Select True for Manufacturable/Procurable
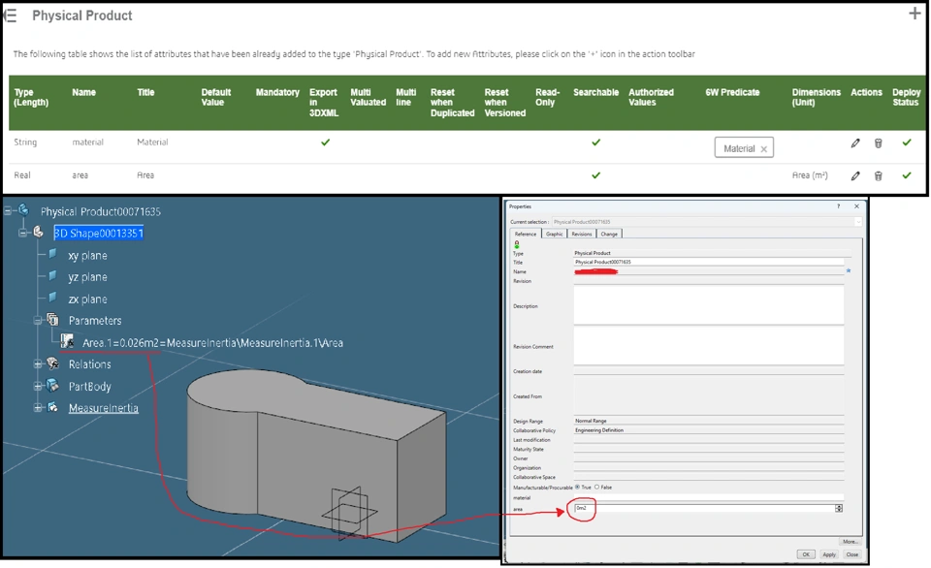The image size is (931, 568). click(x=578, y=488)
